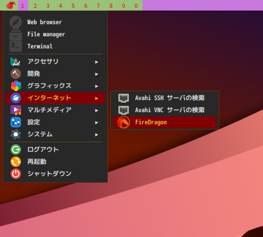Switch to workspace 5
Screen dimensions: 263x237
point(73,6)
